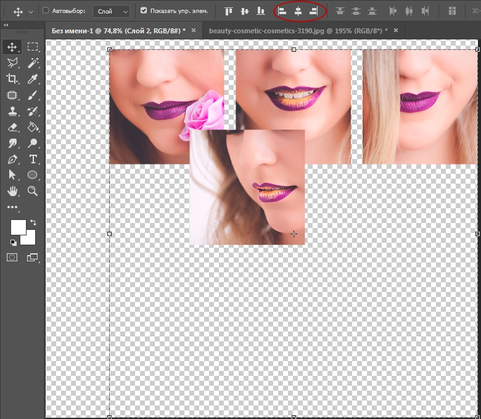
Task: Select the Horizontal Type tool
Action: pyautogui.click(x=33, y=159)
